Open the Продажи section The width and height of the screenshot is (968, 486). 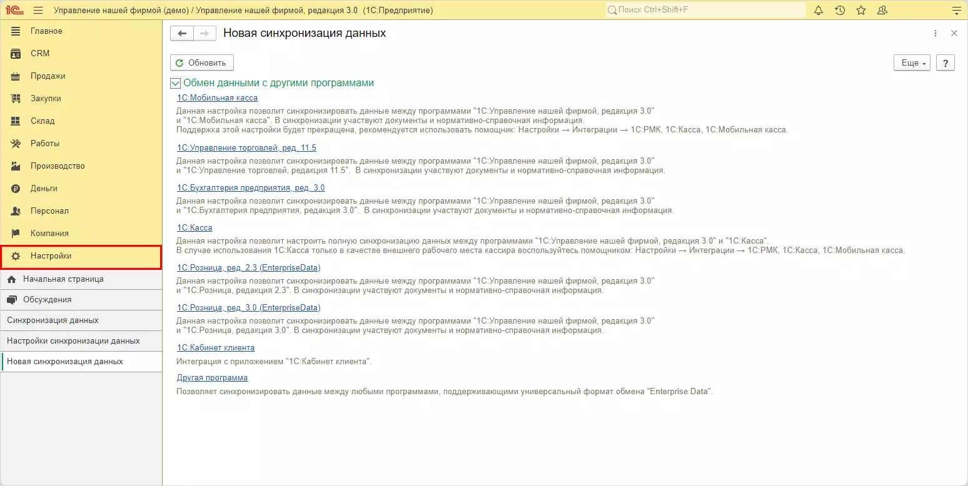(81, 76)
